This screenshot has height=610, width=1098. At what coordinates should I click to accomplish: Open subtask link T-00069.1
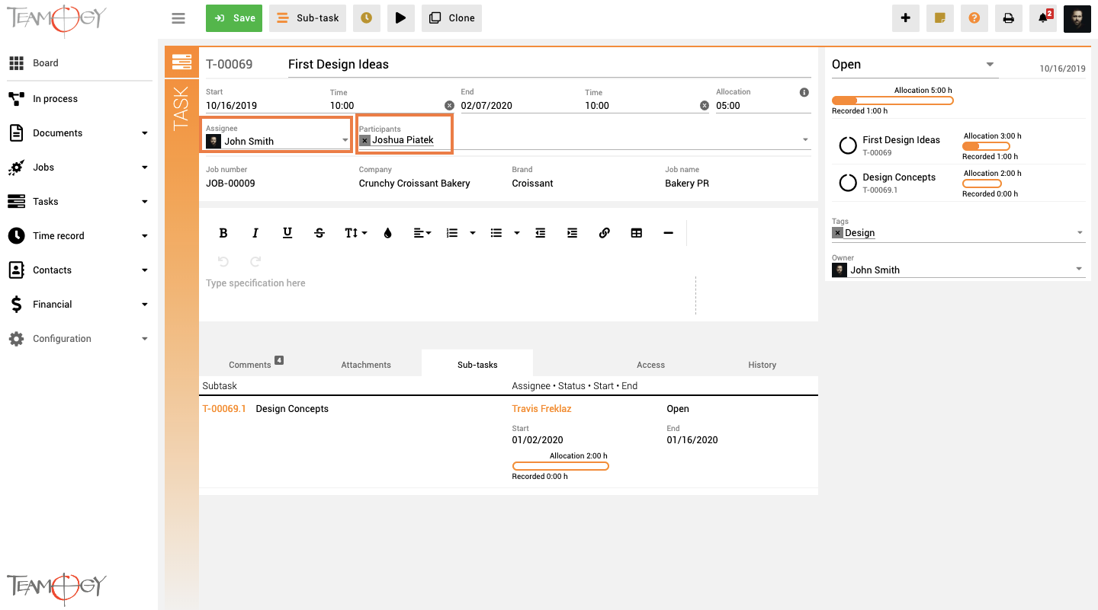pos(224,409)
